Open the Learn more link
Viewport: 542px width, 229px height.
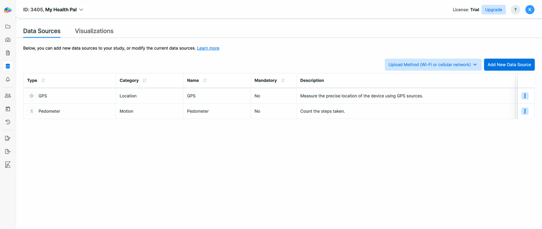coord(208,48)
